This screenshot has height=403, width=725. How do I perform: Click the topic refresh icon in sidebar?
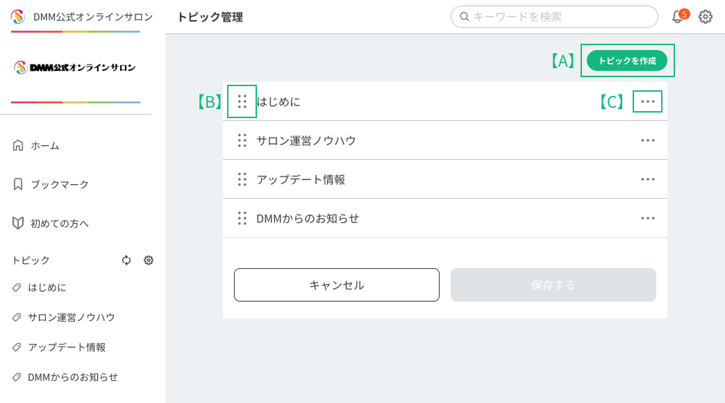click(126, 260)
